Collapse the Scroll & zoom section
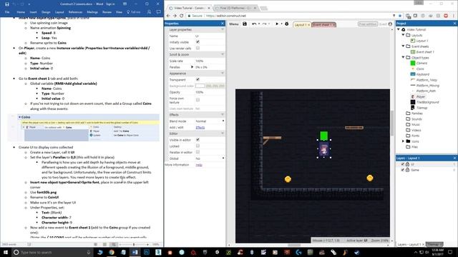Screen dimensions: 458x257 223,54
